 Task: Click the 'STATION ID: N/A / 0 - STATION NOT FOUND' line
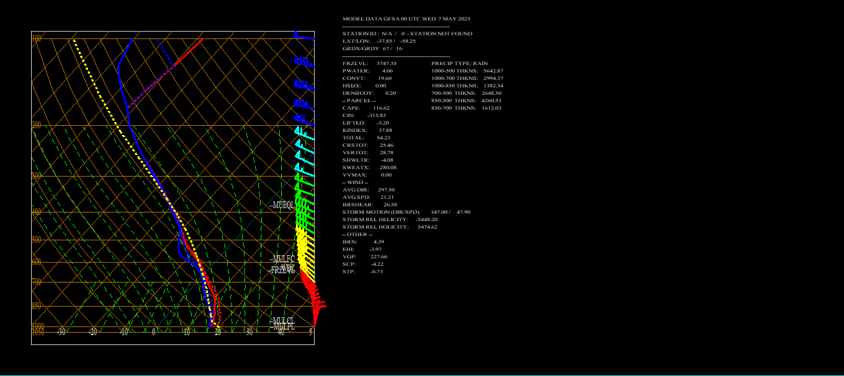point(407,33)
